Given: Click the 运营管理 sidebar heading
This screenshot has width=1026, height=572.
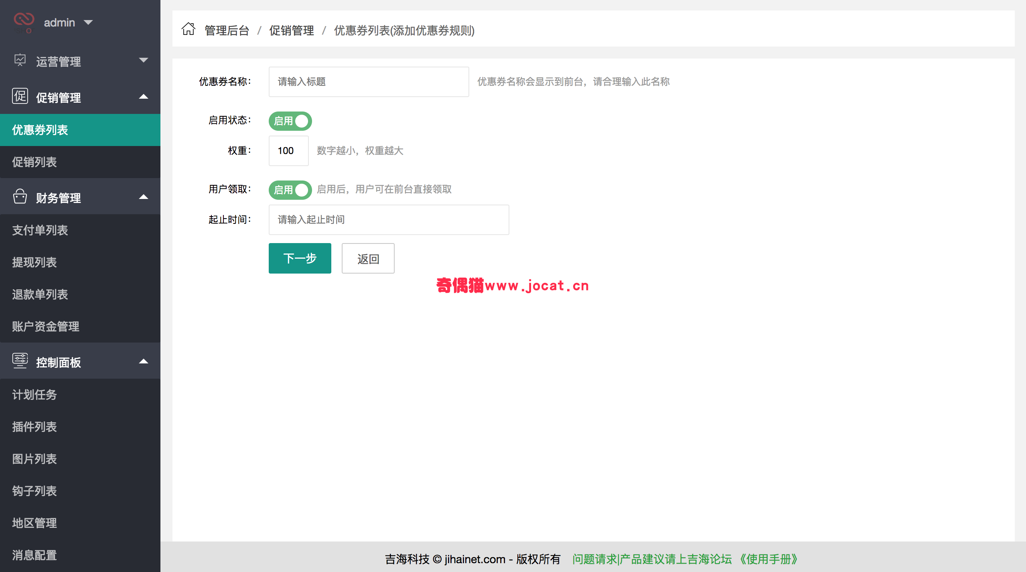Looking at the screenshot, I should click(59, 61).
